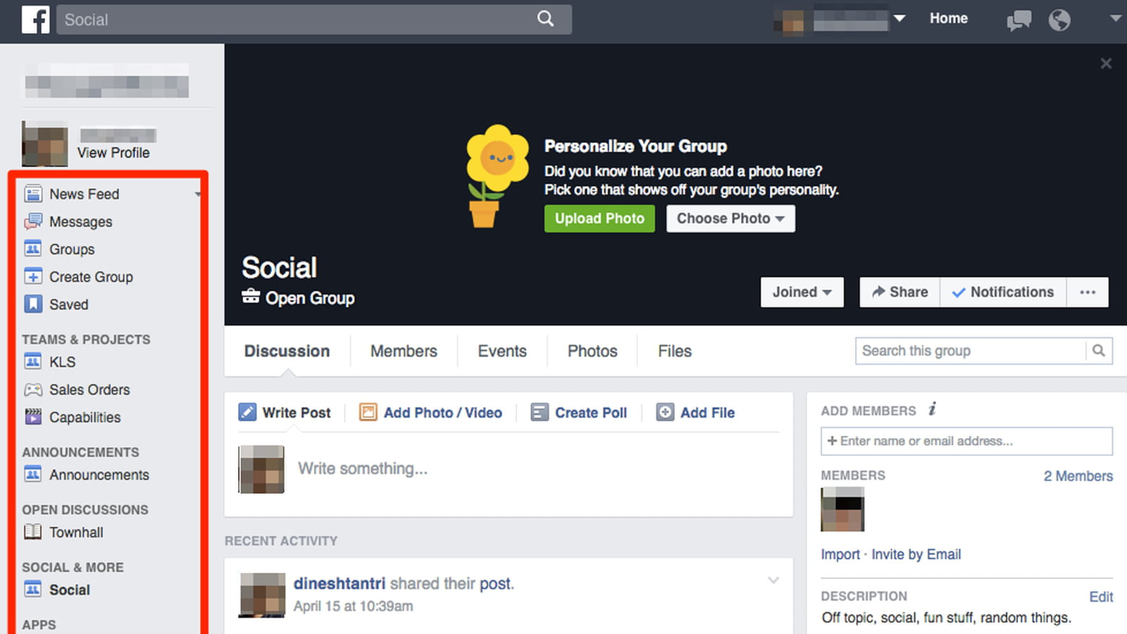1127x634 pixels.
Task: Click the Add File icon
Action: click(665, 412)
